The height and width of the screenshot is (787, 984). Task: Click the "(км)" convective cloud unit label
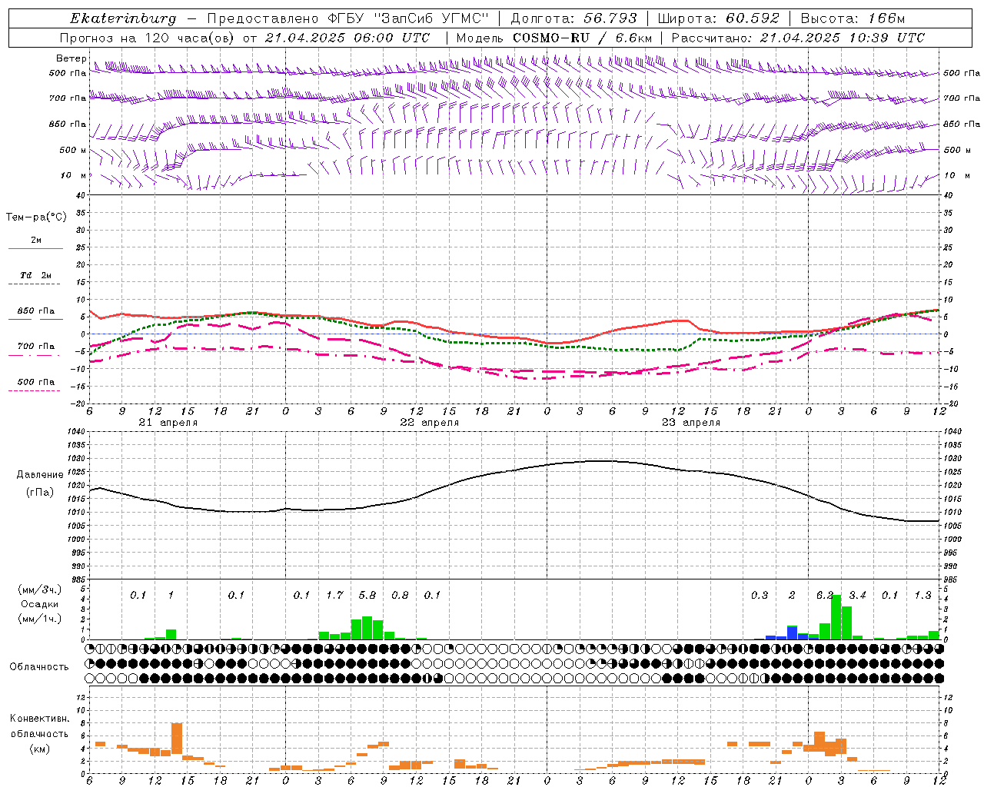pos(40,749)
